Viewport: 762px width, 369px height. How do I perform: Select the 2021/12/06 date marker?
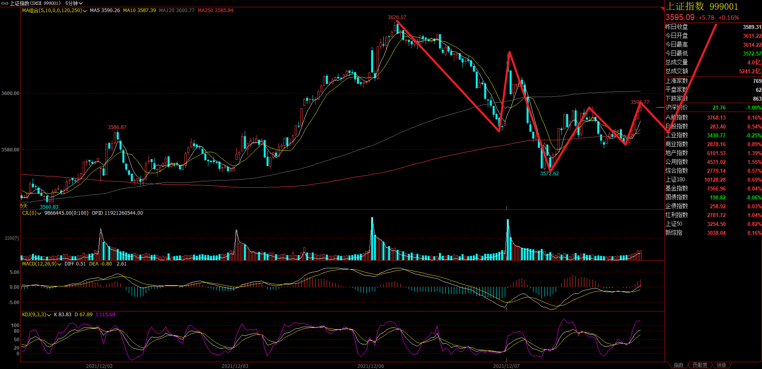[370, 366]
